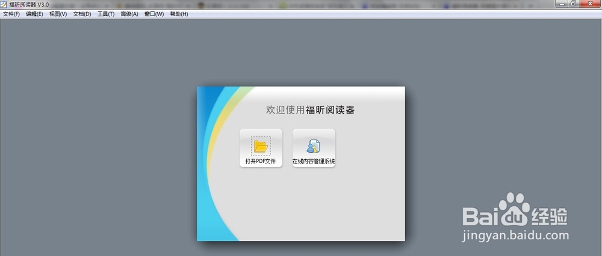Image resolution: width=602 pixels, height=256 pixels.
Task: Minimize the 福昕阅读器 window
Action: [562, 4]
